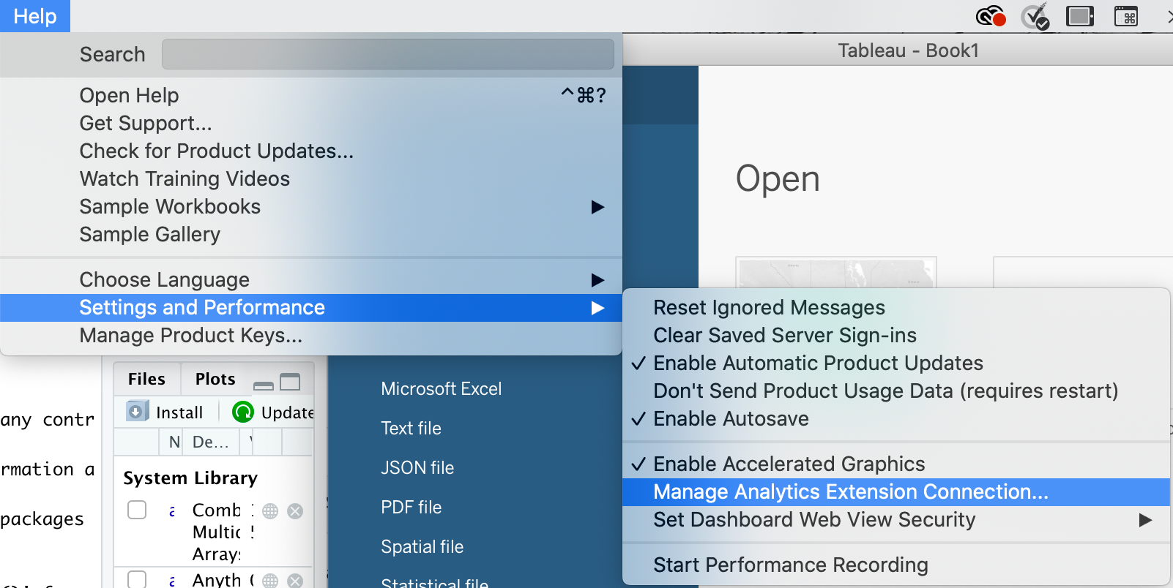
Task: Remove the Anyth package with X icon
Action: point(295,581)
